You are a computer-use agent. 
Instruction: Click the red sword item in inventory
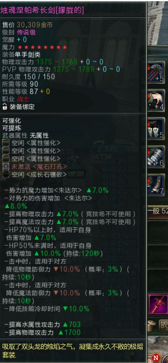click(159, 304)
